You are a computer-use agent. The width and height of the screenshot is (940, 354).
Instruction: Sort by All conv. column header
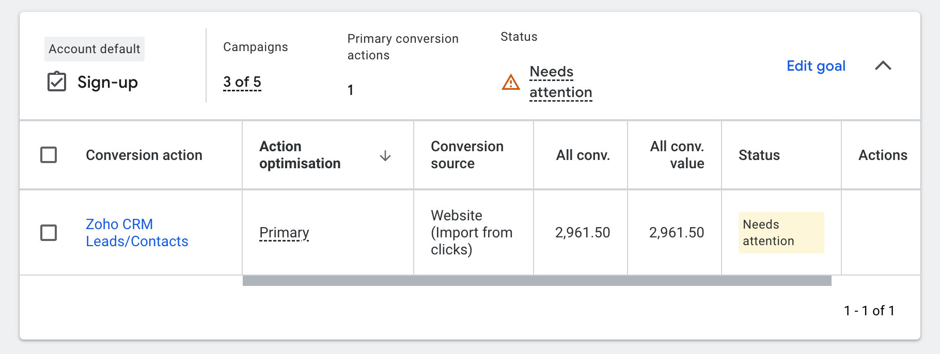click(x=583, y=155)
